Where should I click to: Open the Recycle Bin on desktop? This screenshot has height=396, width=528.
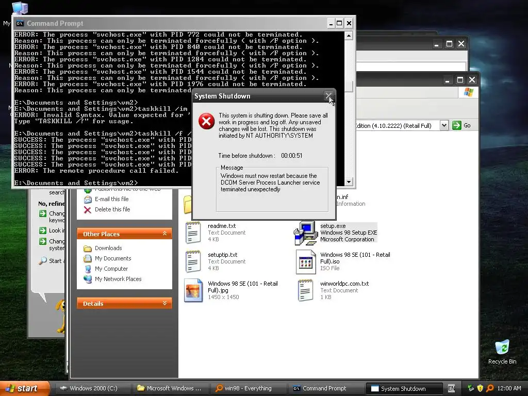pos(502,352)
